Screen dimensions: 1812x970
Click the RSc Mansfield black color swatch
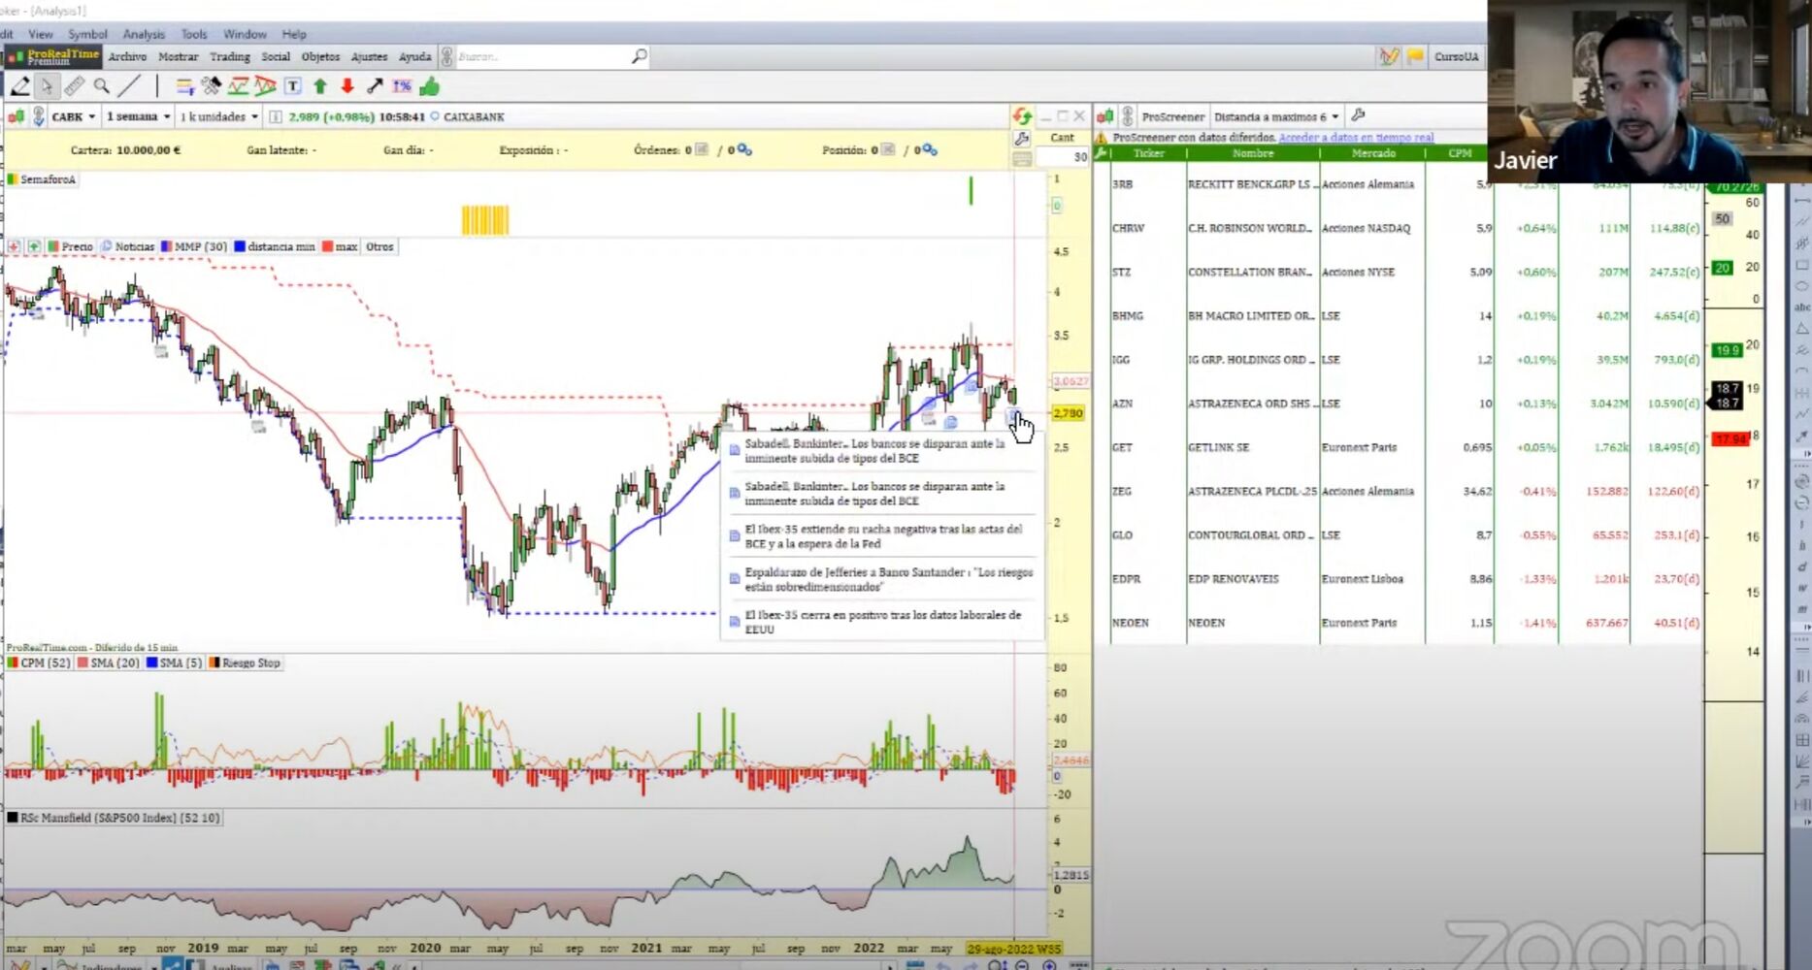click(x=13, y=818)
